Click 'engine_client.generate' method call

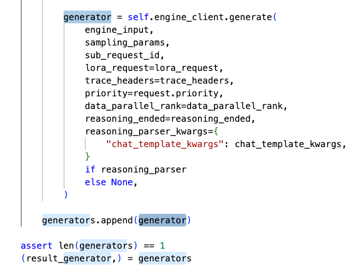coord(213,17)
